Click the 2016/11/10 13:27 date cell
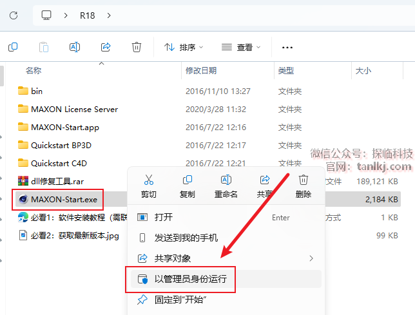The image size is (415, 315). tap(218, 91)
